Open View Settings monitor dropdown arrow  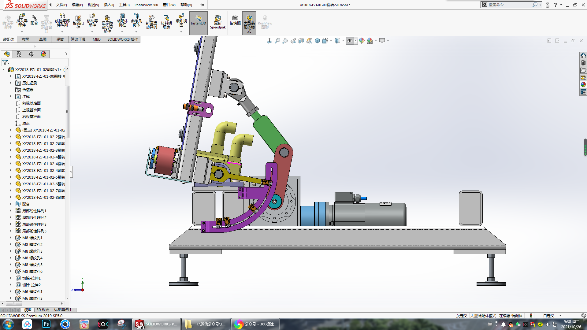click(x=388, y=41)
